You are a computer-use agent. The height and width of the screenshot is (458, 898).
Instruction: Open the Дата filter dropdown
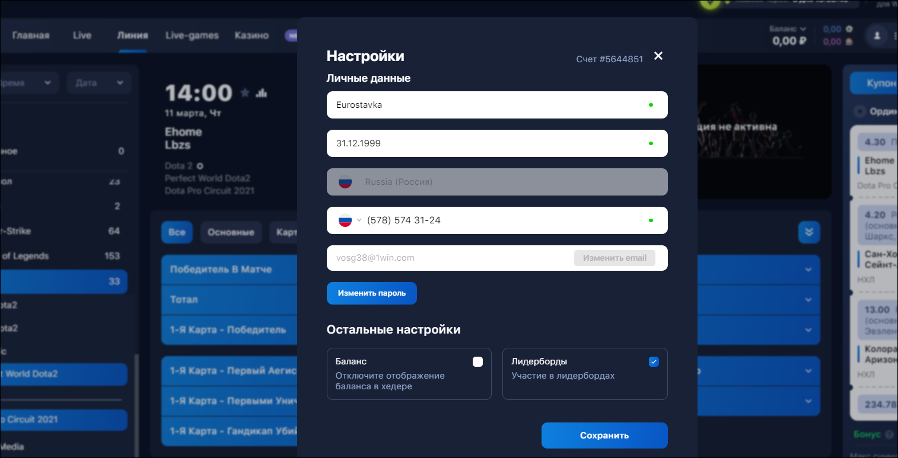[99, 83]
